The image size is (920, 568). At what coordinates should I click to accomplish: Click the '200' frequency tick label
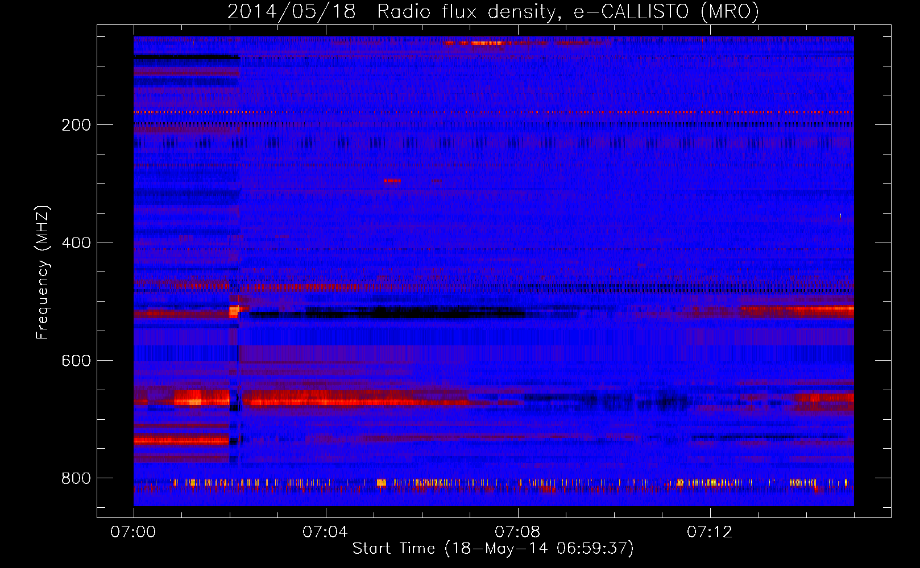point(76,125)
